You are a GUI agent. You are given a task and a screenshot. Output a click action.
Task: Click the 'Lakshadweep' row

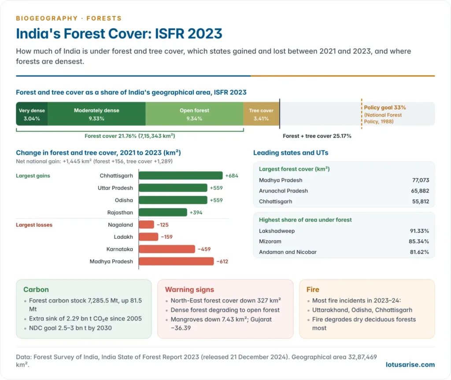[x=344, y=231]
